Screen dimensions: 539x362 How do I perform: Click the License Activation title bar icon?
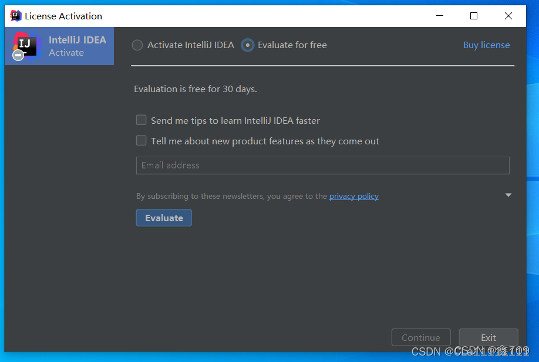tap(16, 16)
